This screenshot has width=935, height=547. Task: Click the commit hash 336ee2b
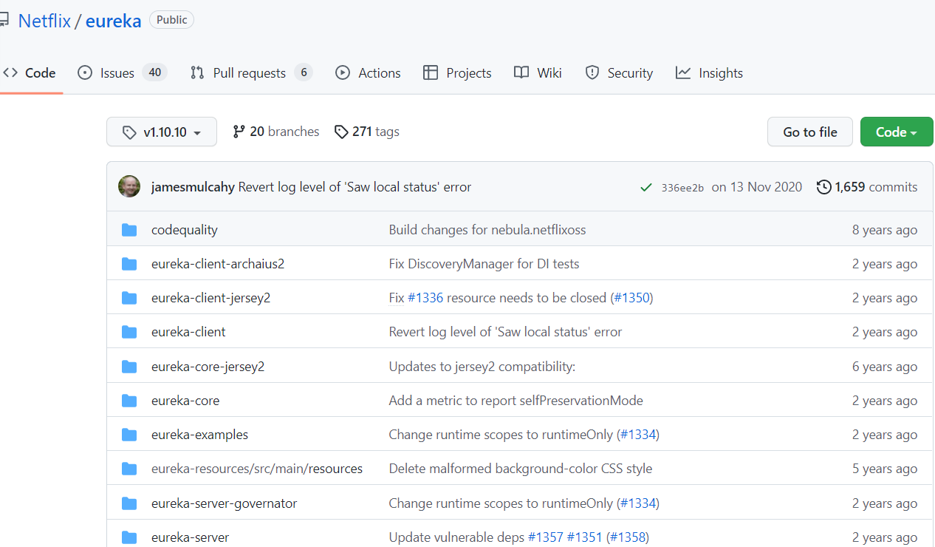pos(682,188)
